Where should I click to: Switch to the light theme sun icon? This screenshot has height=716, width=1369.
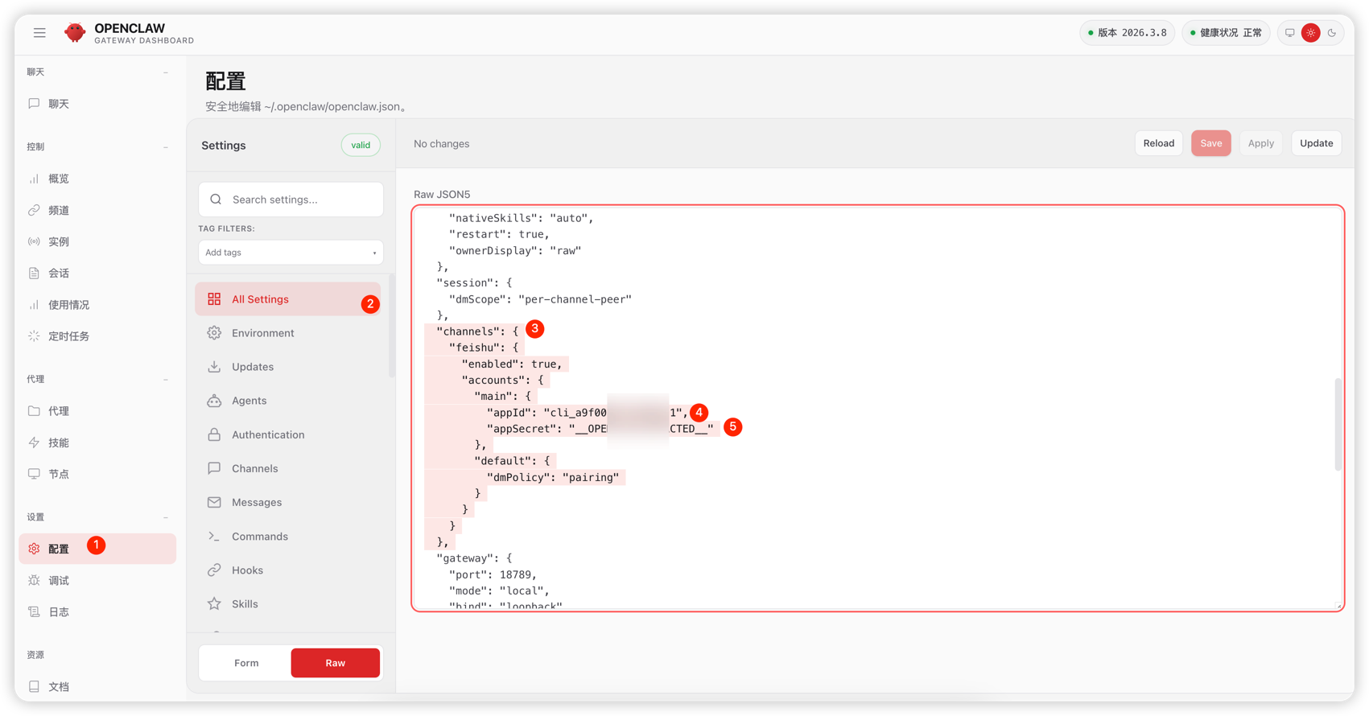[x=1311, y=33]
